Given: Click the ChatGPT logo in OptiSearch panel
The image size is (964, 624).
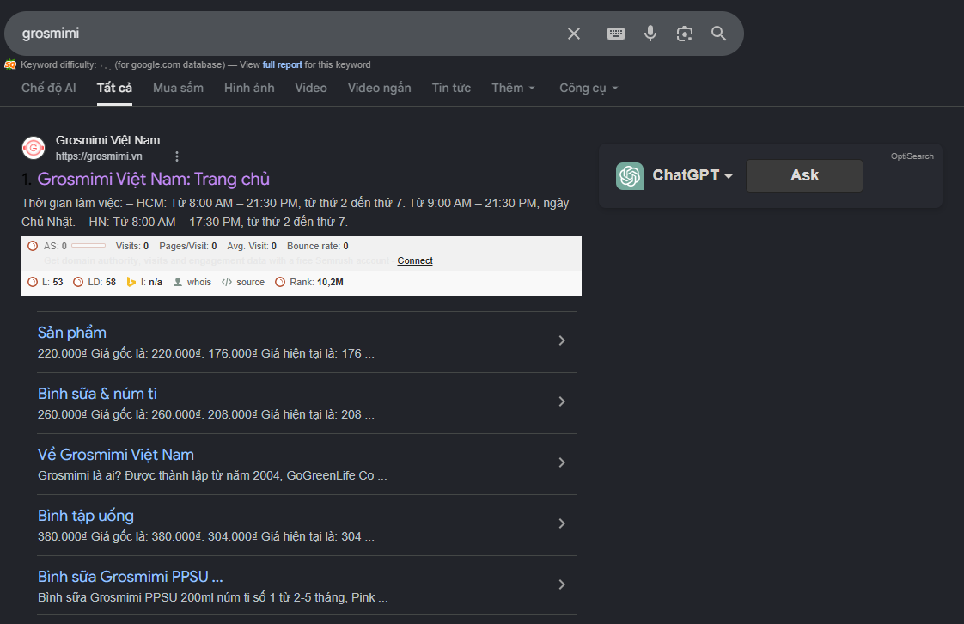Looking at the screenshot, I should tap(630, 176).
